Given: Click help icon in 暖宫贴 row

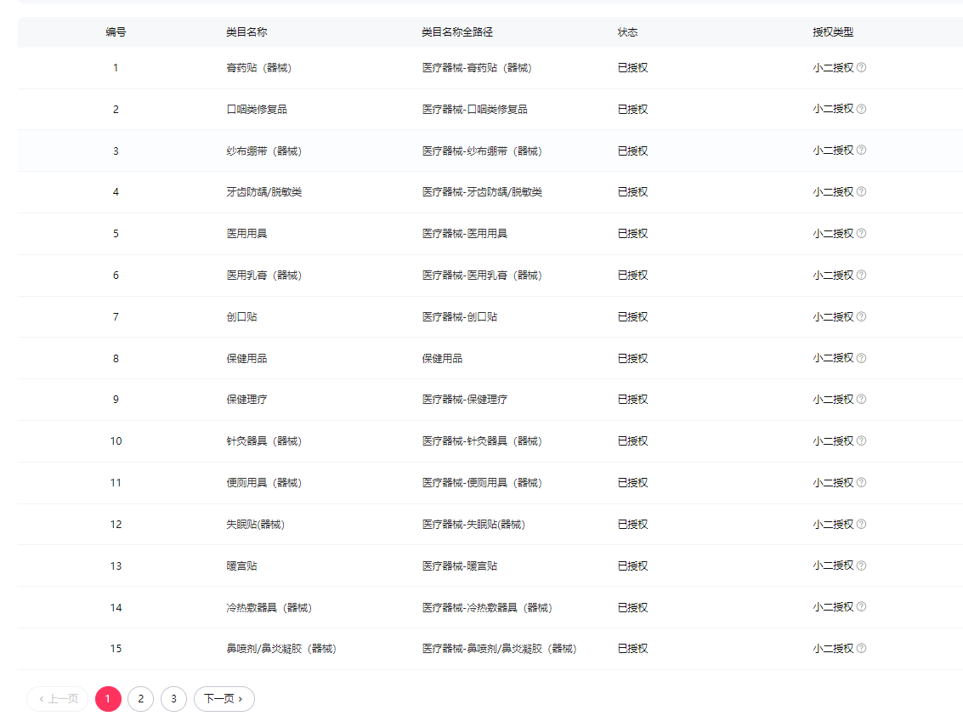Looking at the screenshot, I should coord(861,565).
